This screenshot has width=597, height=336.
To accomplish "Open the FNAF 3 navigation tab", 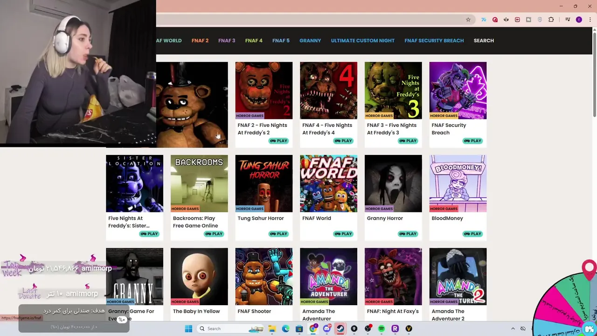I will (227, 41).
